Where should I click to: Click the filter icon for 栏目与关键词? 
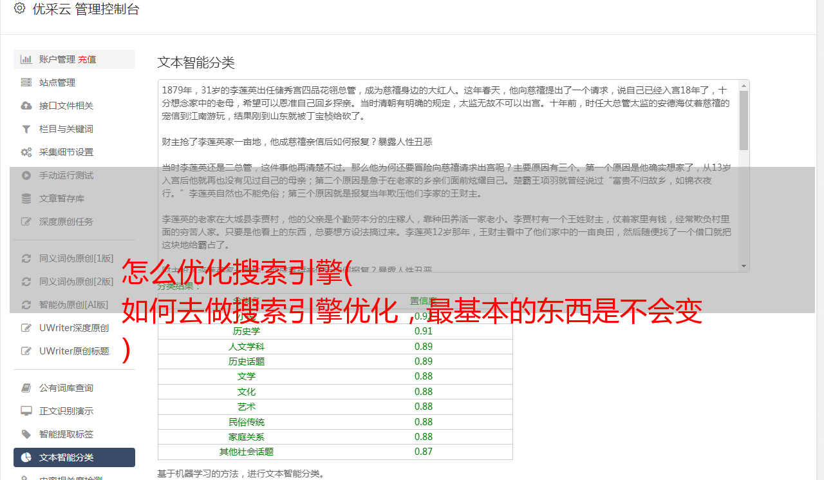pos(26,129)
